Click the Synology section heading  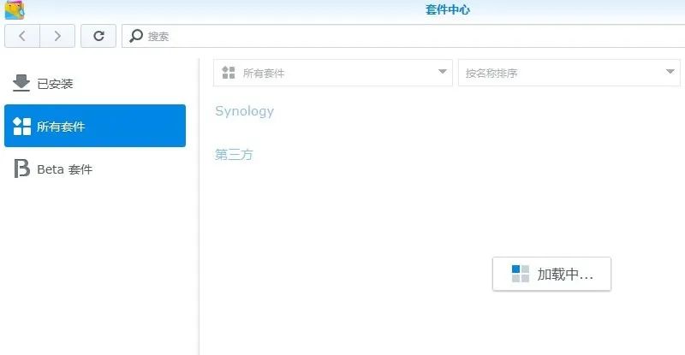coord(245,111)
